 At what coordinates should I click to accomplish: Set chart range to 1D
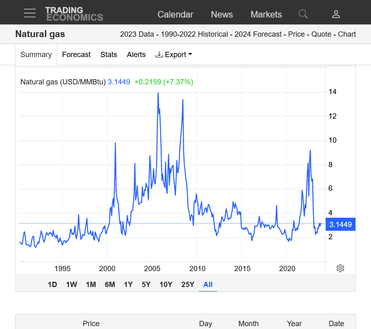(x=52, y=285)
